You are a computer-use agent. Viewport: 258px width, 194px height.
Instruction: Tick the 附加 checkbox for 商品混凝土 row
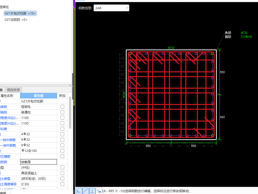click(x=62, y=173)
